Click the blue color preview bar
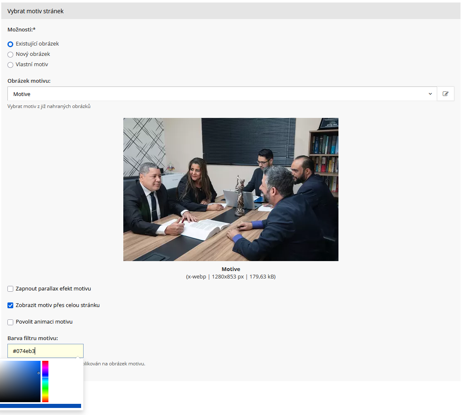Screen dimensions: 463x415 (41, 406)
